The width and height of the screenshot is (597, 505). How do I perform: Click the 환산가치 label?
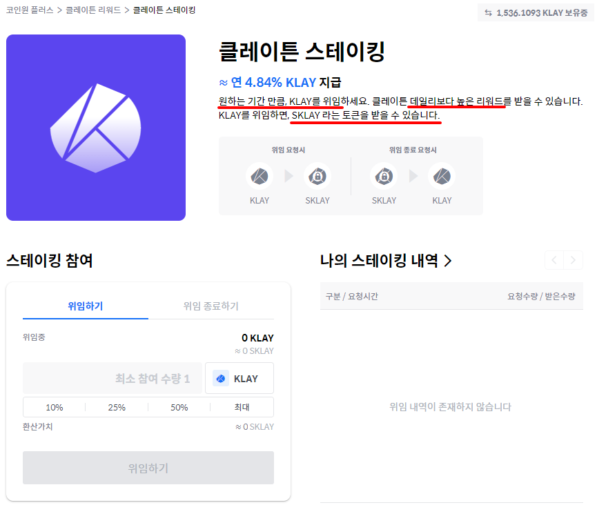point(38,426)
